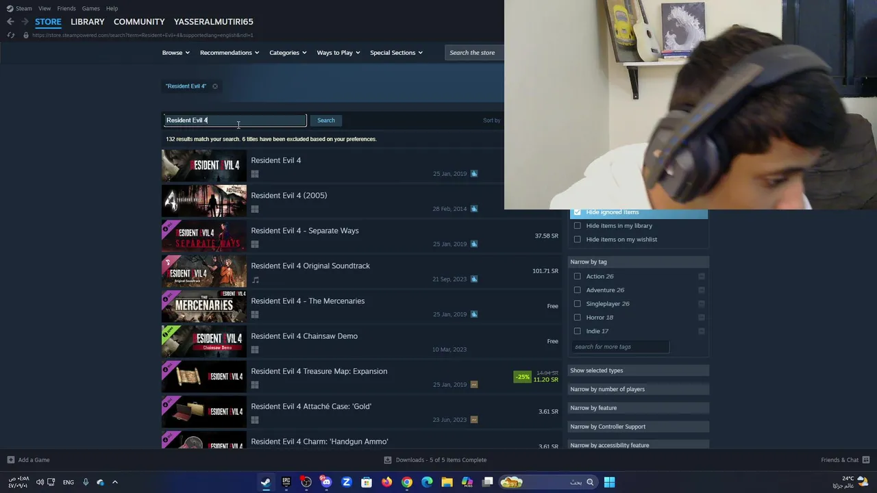Switch to the LIBRARY tab
This screenshot has width=877, height=493.
tap(88, 22)
